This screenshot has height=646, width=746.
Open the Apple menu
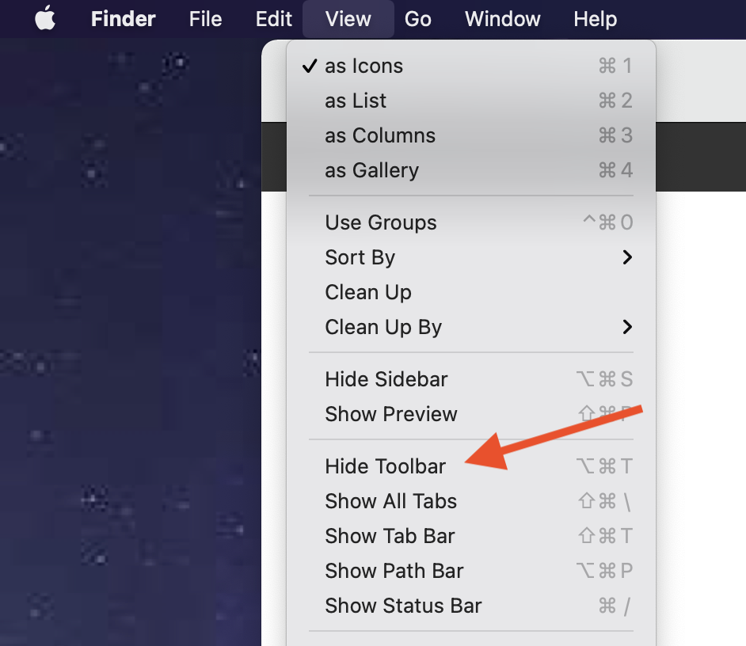click(45, 19)
